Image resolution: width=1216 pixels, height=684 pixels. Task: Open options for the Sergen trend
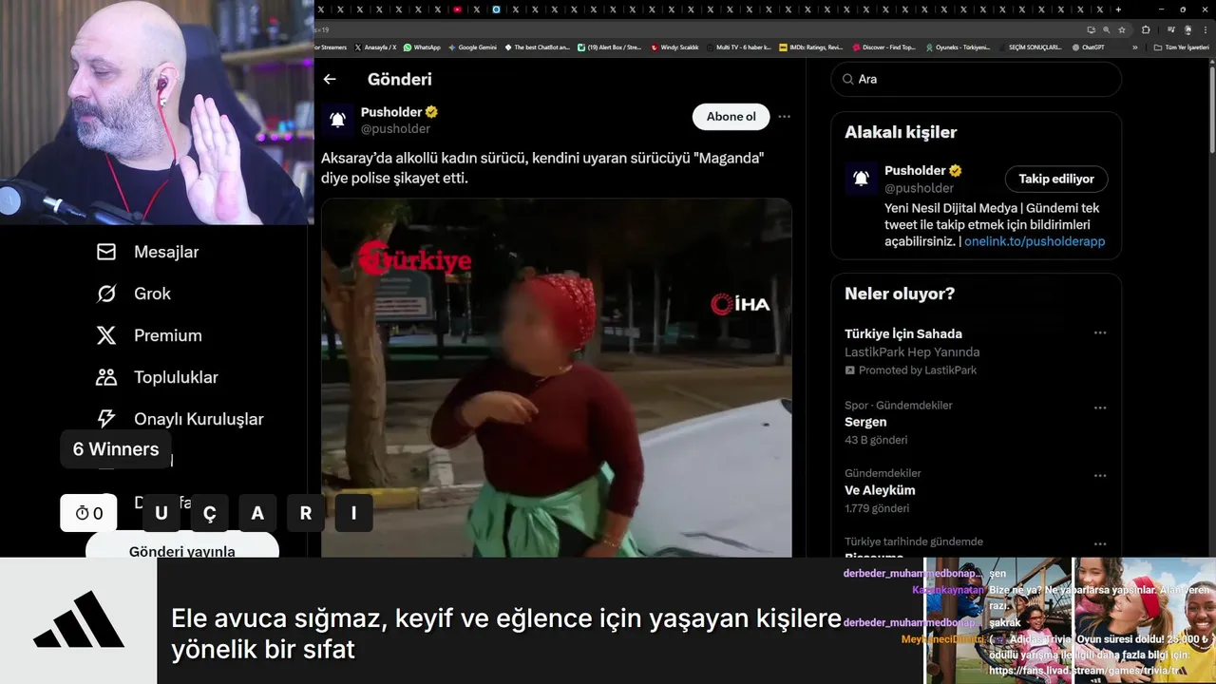pos(1099,408)
